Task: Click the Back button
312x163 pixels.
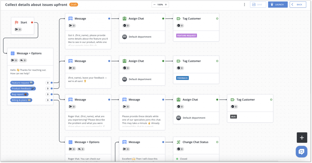Action: click(298, 4)
